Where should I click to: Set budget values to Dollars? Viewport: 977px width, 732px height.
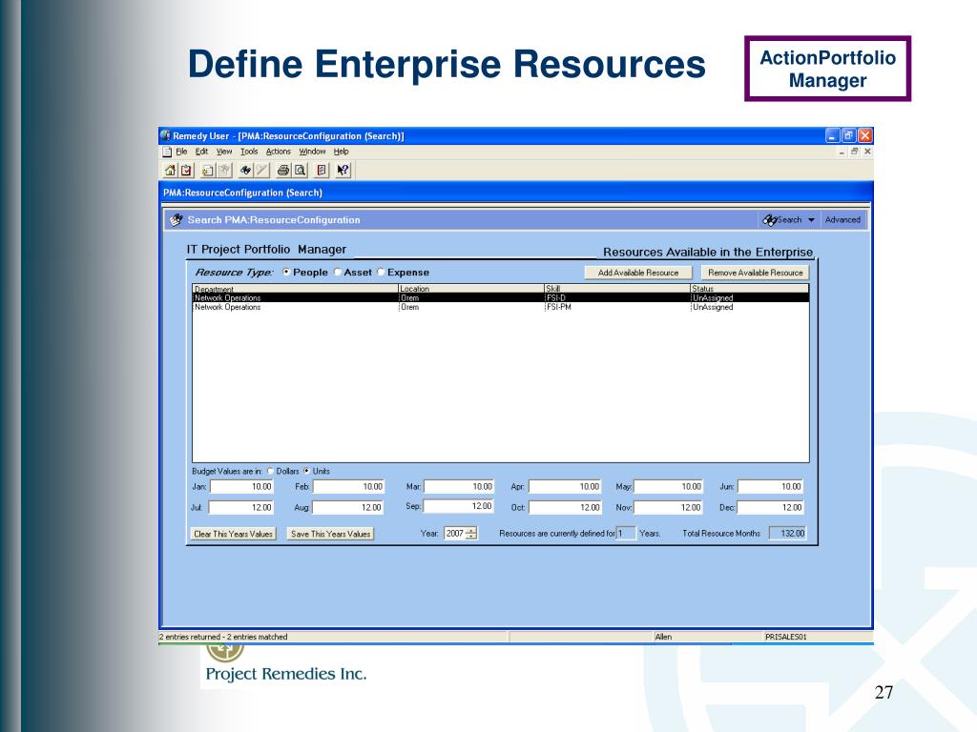[270, 471]
